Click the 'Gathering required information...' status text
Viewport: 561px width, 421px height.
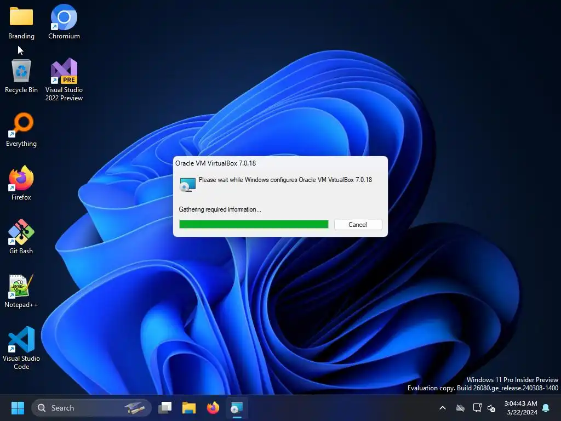coord(220,209)
